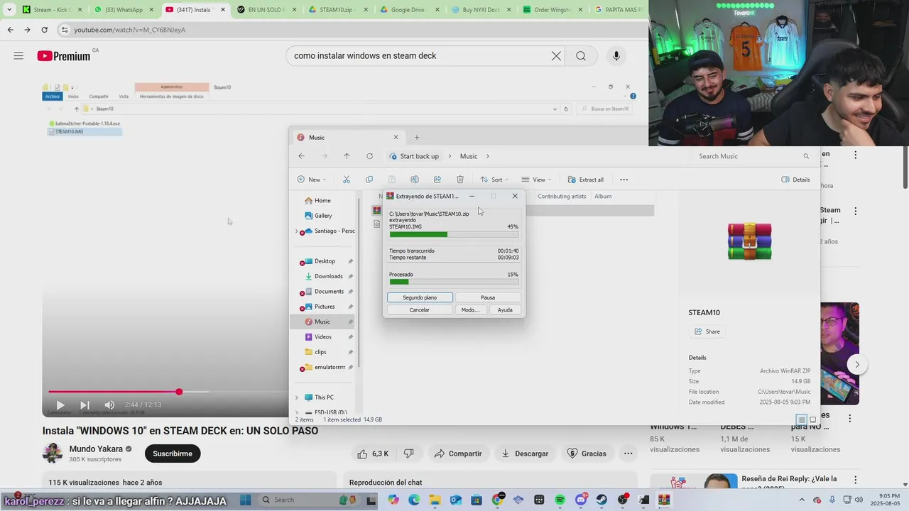This screenshot has width=909, height=511.
Task: Switch Explorer to large thumbnails view
Action: (812, 419)
